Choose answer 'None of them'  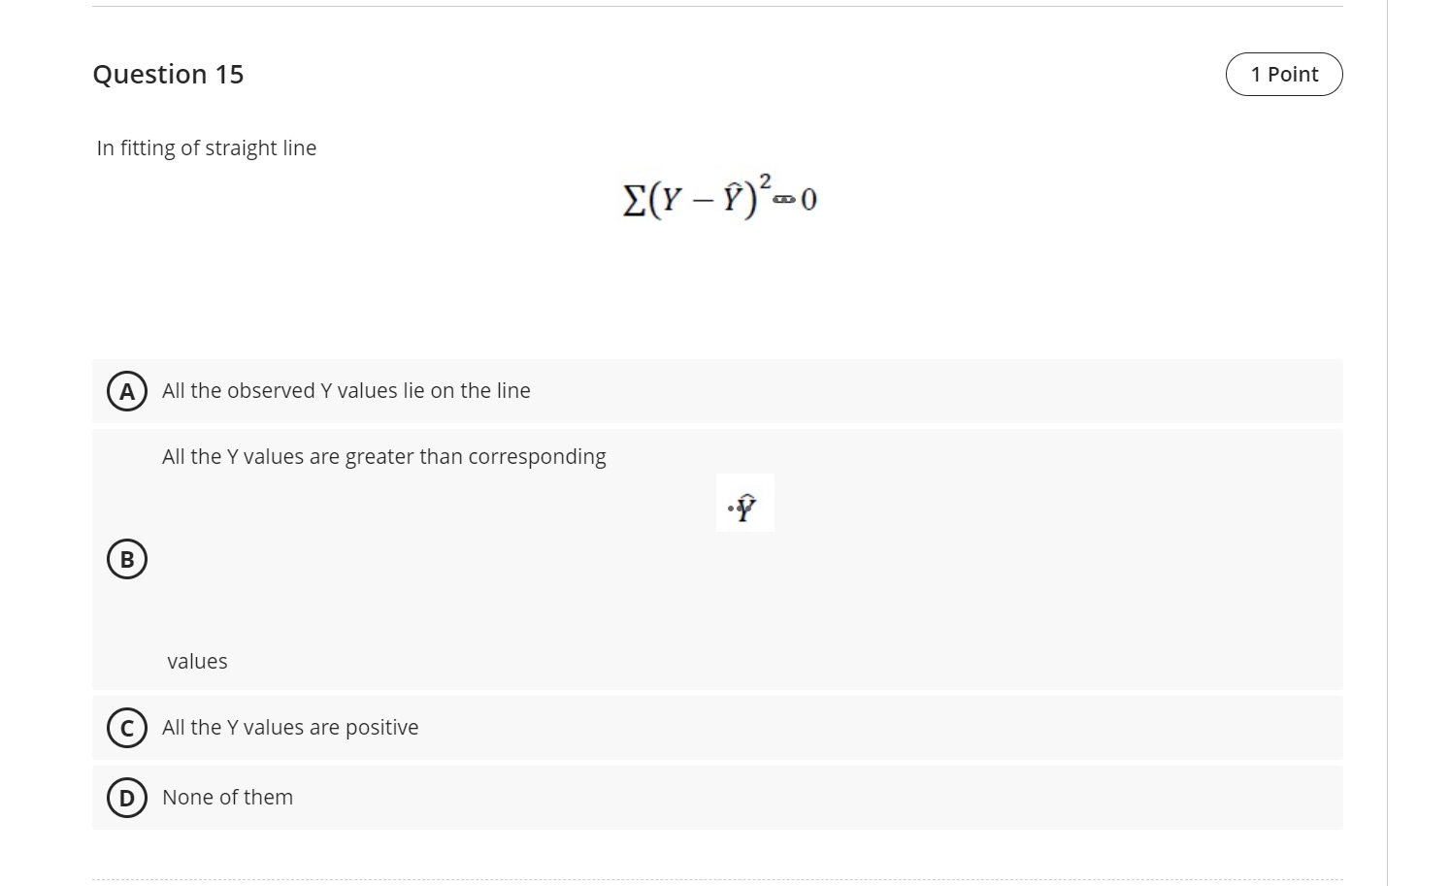coord(227,797)
